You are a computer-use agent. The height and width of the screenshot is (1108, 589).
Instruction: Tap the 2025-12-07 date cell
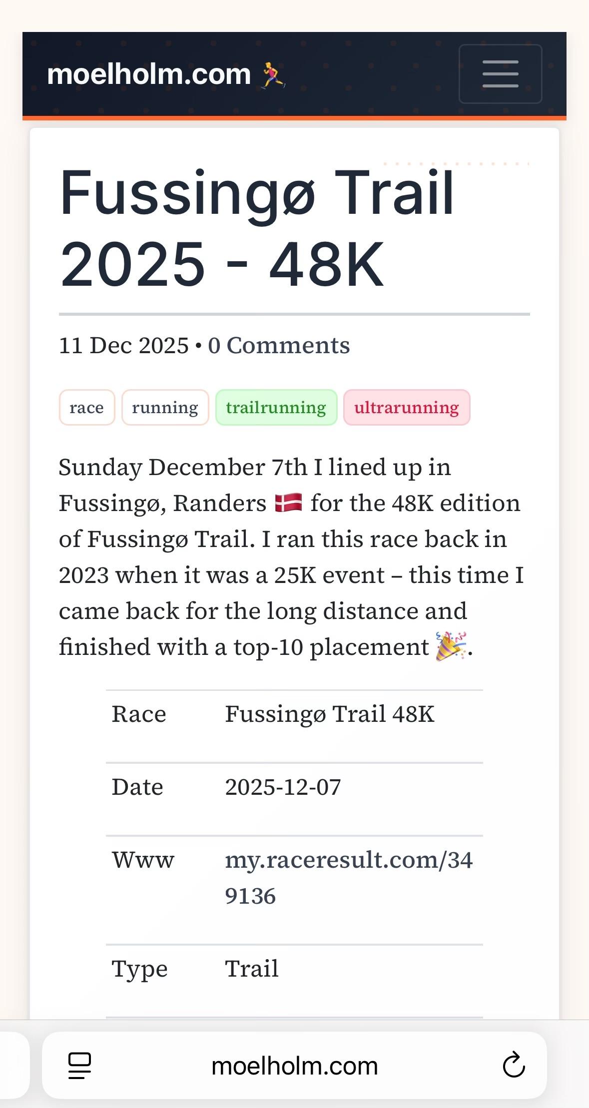[x=283, y=787]
